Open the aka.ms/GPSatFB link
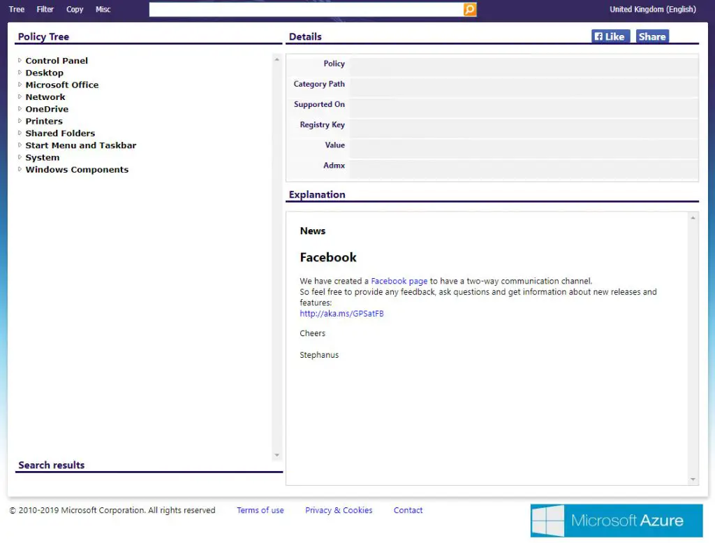This screenshot has width=715, height=543. coord(341,314)
